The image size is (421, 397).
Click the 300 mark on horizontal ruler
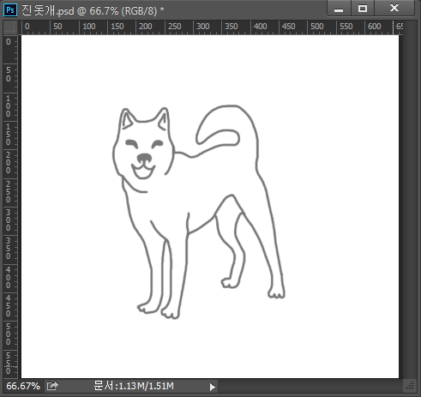202,27
